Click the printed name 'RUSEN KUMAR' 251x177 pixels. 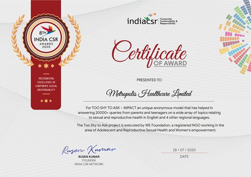pos(89,157)
